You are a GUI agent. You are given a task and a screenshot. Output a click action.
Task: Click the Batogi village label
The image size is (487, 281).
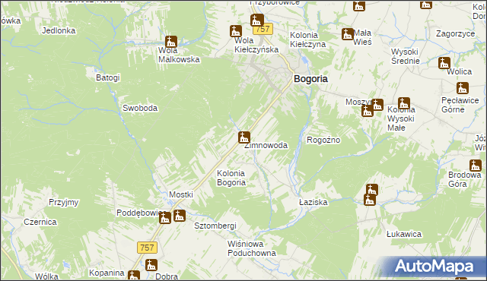point(108,77)
